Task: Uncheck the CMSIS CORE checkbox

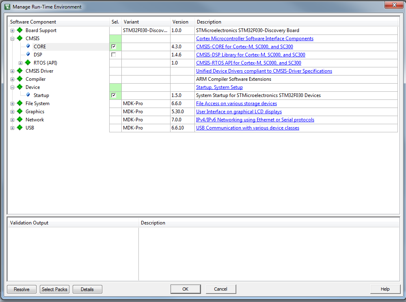Action: pos(113,47)
